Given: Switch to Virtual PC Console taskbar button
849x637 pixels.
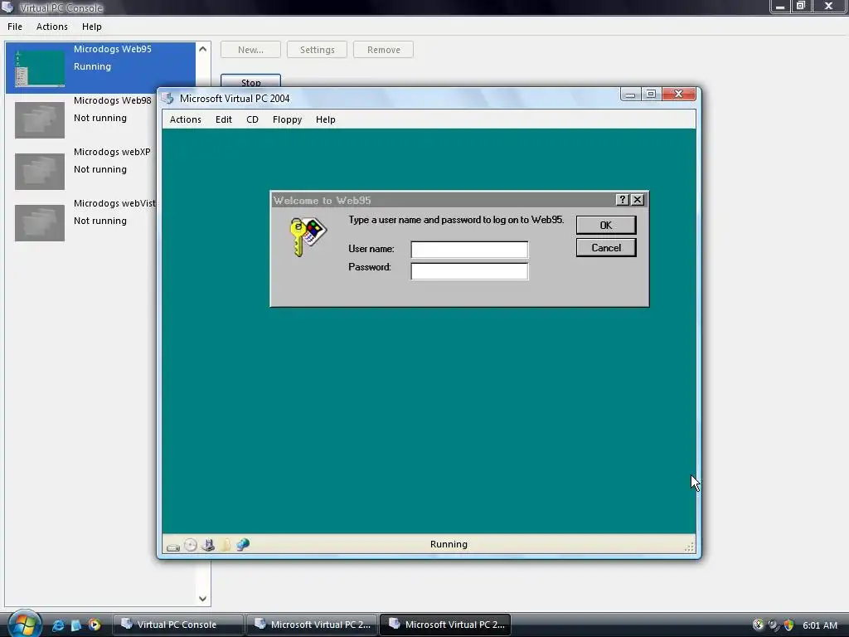Looking at the screenshot, I should pos(177,625).
